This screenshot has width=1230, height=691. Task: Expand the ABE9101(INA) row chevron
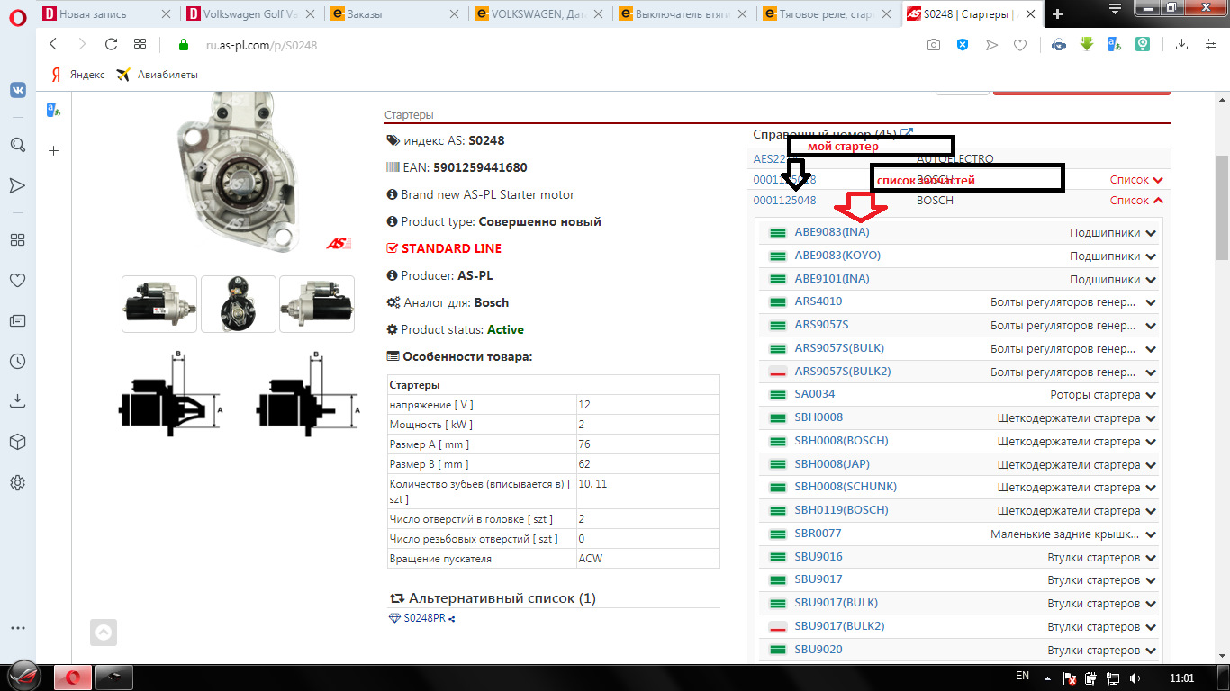point(1151,280)
